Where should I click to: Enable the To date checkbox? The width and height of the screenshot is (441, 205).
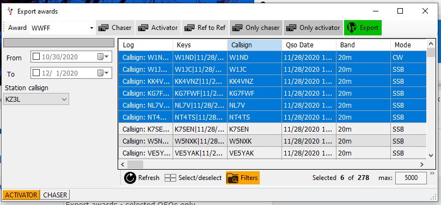36,73
